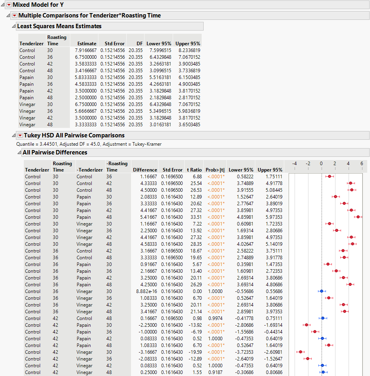This screenshot has width=370, height=376.
Task: Select the DF column header
Action: point(139,44)
